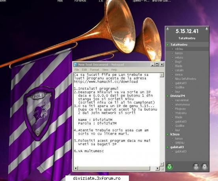Click the top-left pin icon in Hamachi
218x181 pixels.
tap(168, 29)
